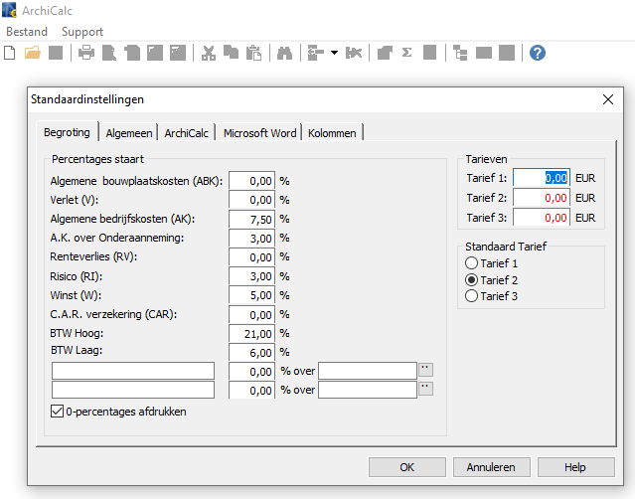Image resolution: width=635 pixels, height=499 pixels.
Task: Click the Tarief 3 EUR amount field
Action: [542, 218]
